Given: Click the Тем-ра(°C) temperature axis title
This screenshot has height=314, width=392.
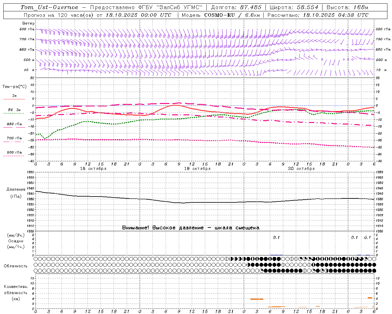Looking at the screenshot, I should click(14, 87).
